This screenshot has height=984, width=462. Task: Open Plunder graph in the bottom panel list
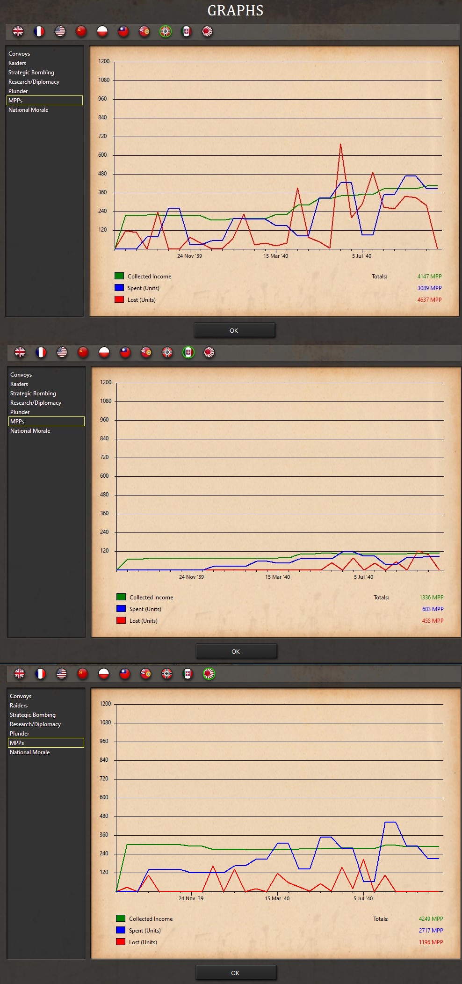19,734
